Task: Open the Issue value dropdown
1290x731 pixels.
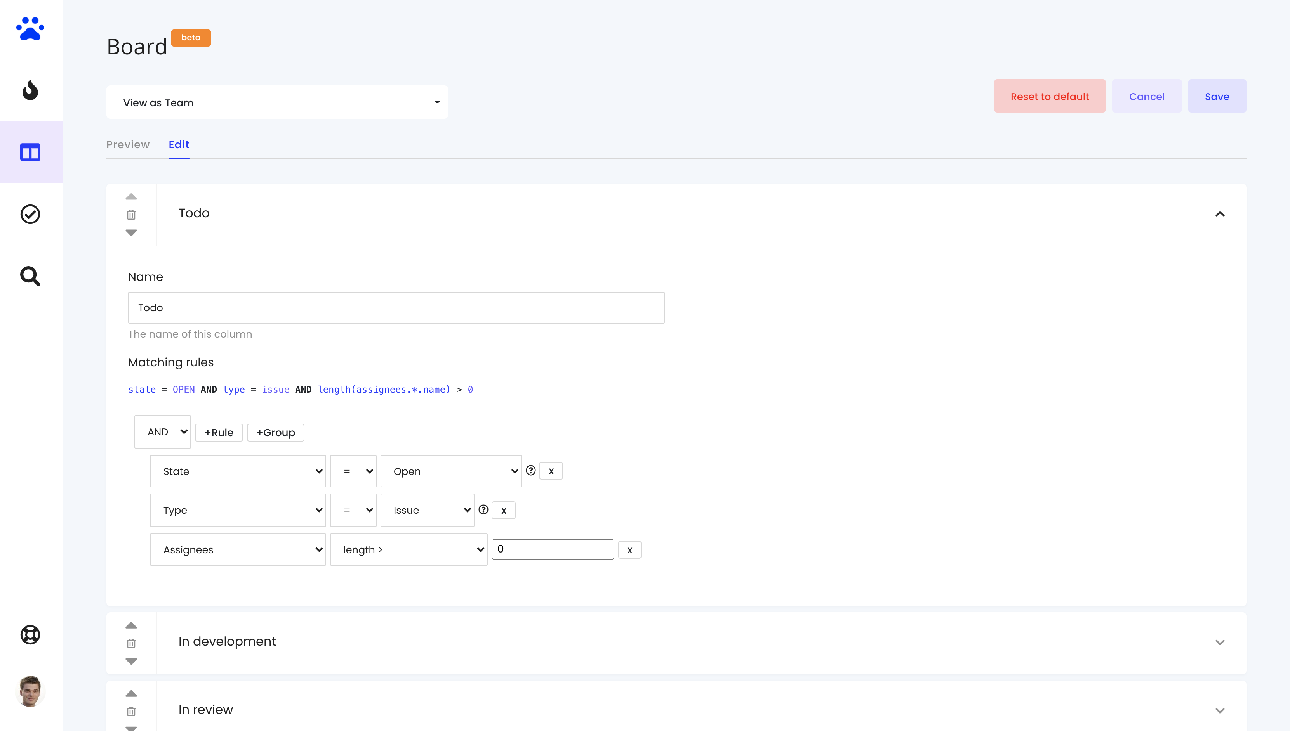Action: 428,510
